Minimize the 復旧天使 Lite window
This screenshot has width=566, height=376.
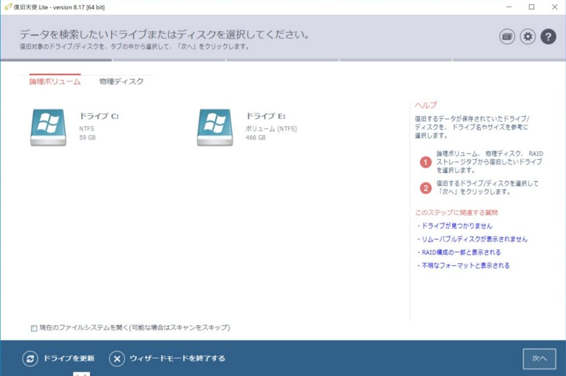coord(509,7)
